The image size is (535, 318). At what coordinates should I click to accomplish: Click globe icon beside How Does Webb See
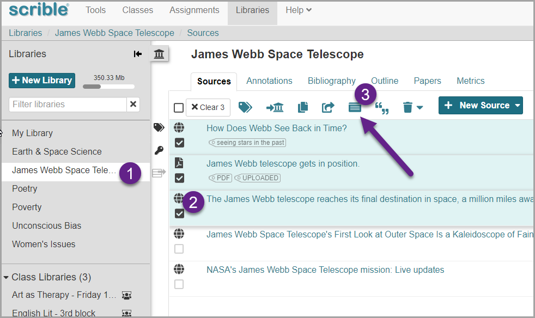[x=179, y=127]
